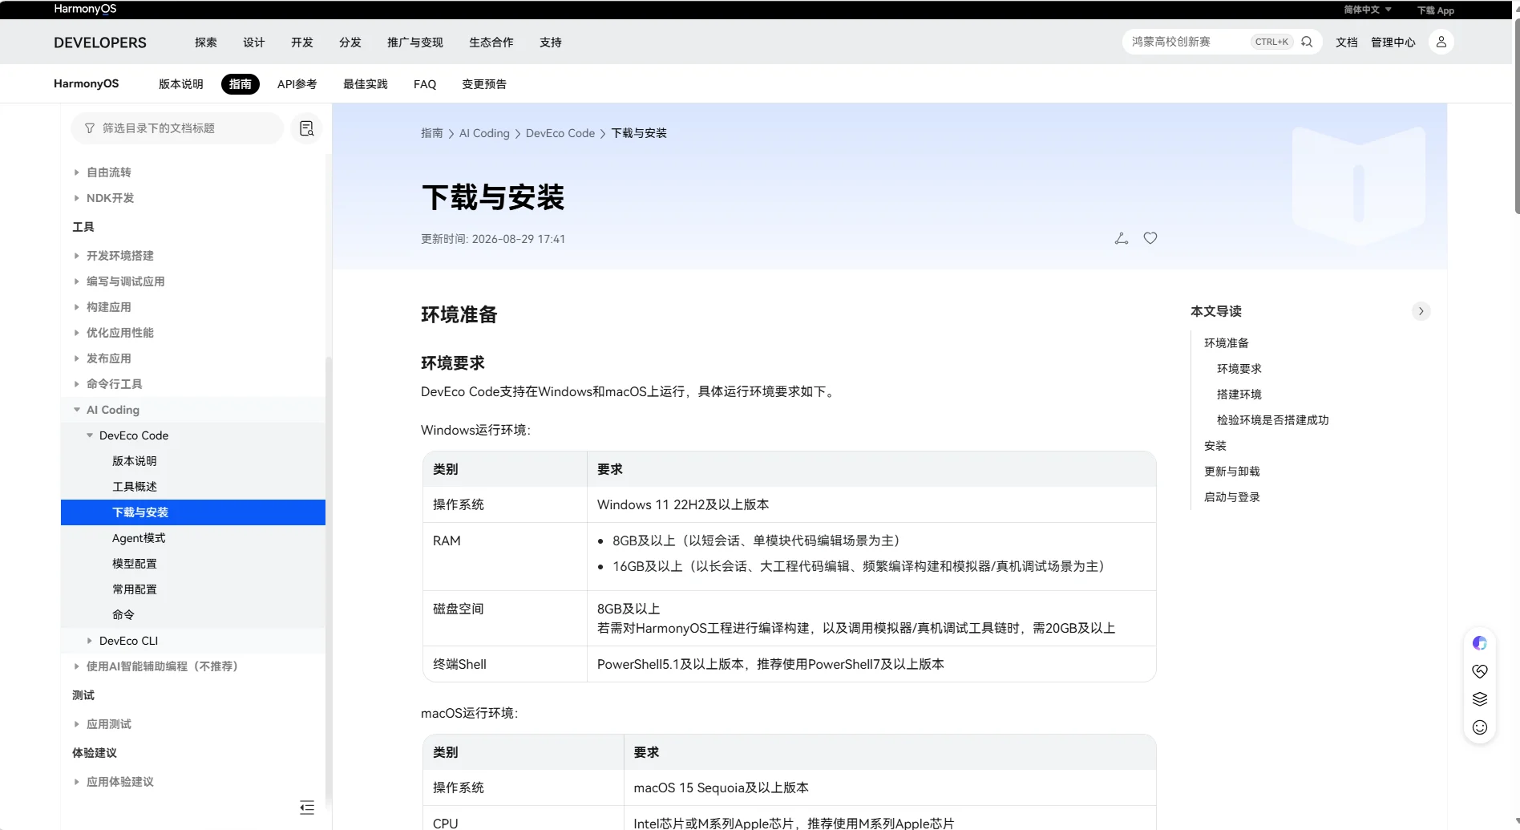Click the filter funnel icon
Image resolution: width=1520 pixels, height=830 pixels.
point(90,128)
